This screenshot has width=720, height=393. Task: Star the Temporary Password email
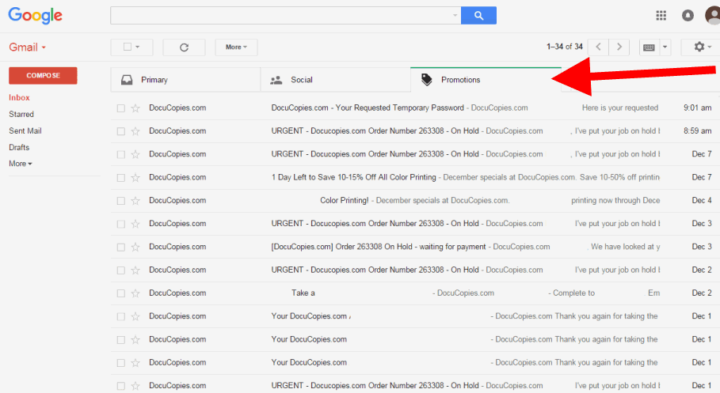(x=135, y=108)
